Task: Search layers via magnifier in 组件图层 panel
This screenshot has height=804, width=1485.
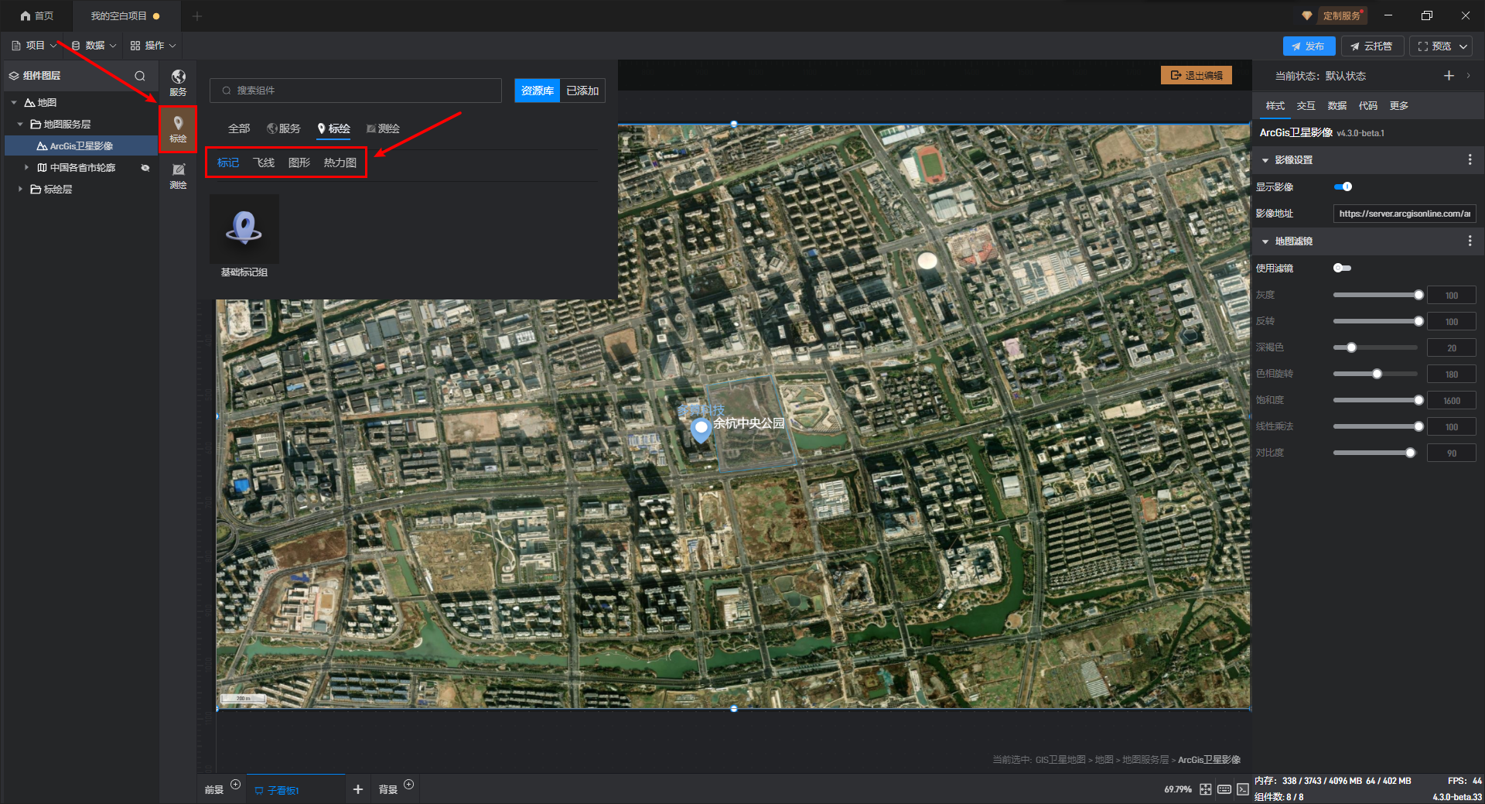Action: (x=140, y=76)
